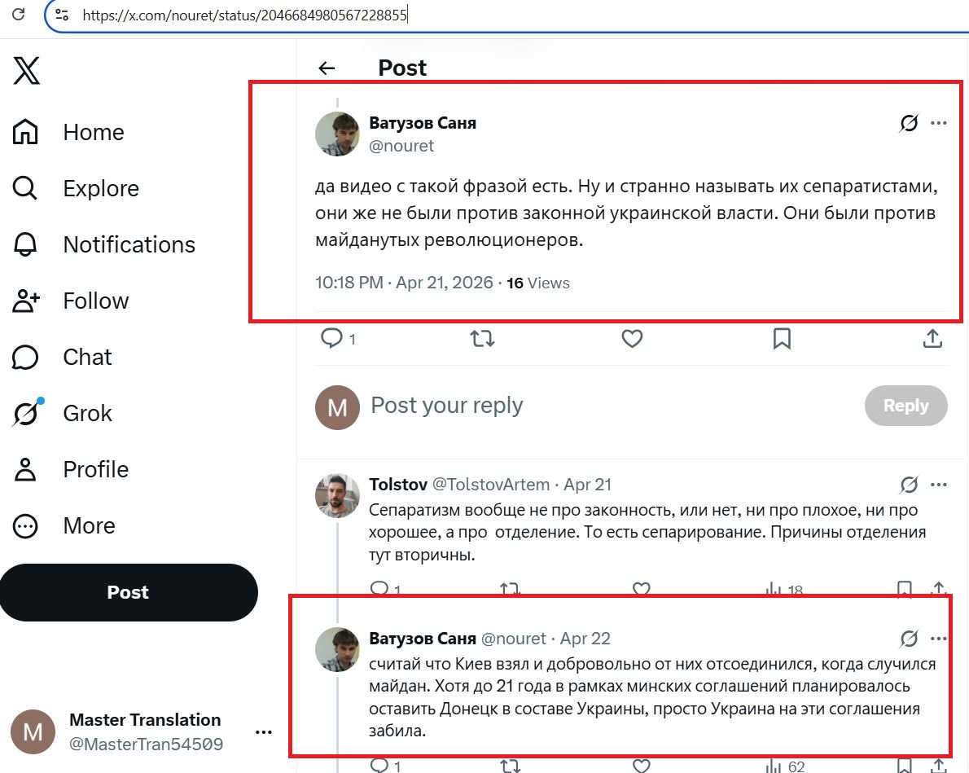The image size is (969, 773).
Task: Repost the main post
Action: click(482, 338)
